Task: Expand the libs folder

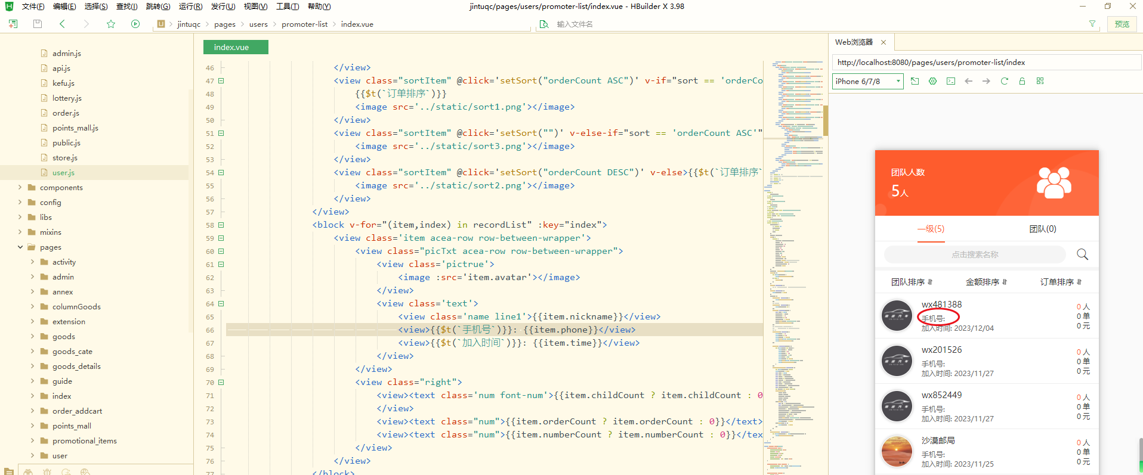Action: (x=20, y=217)
